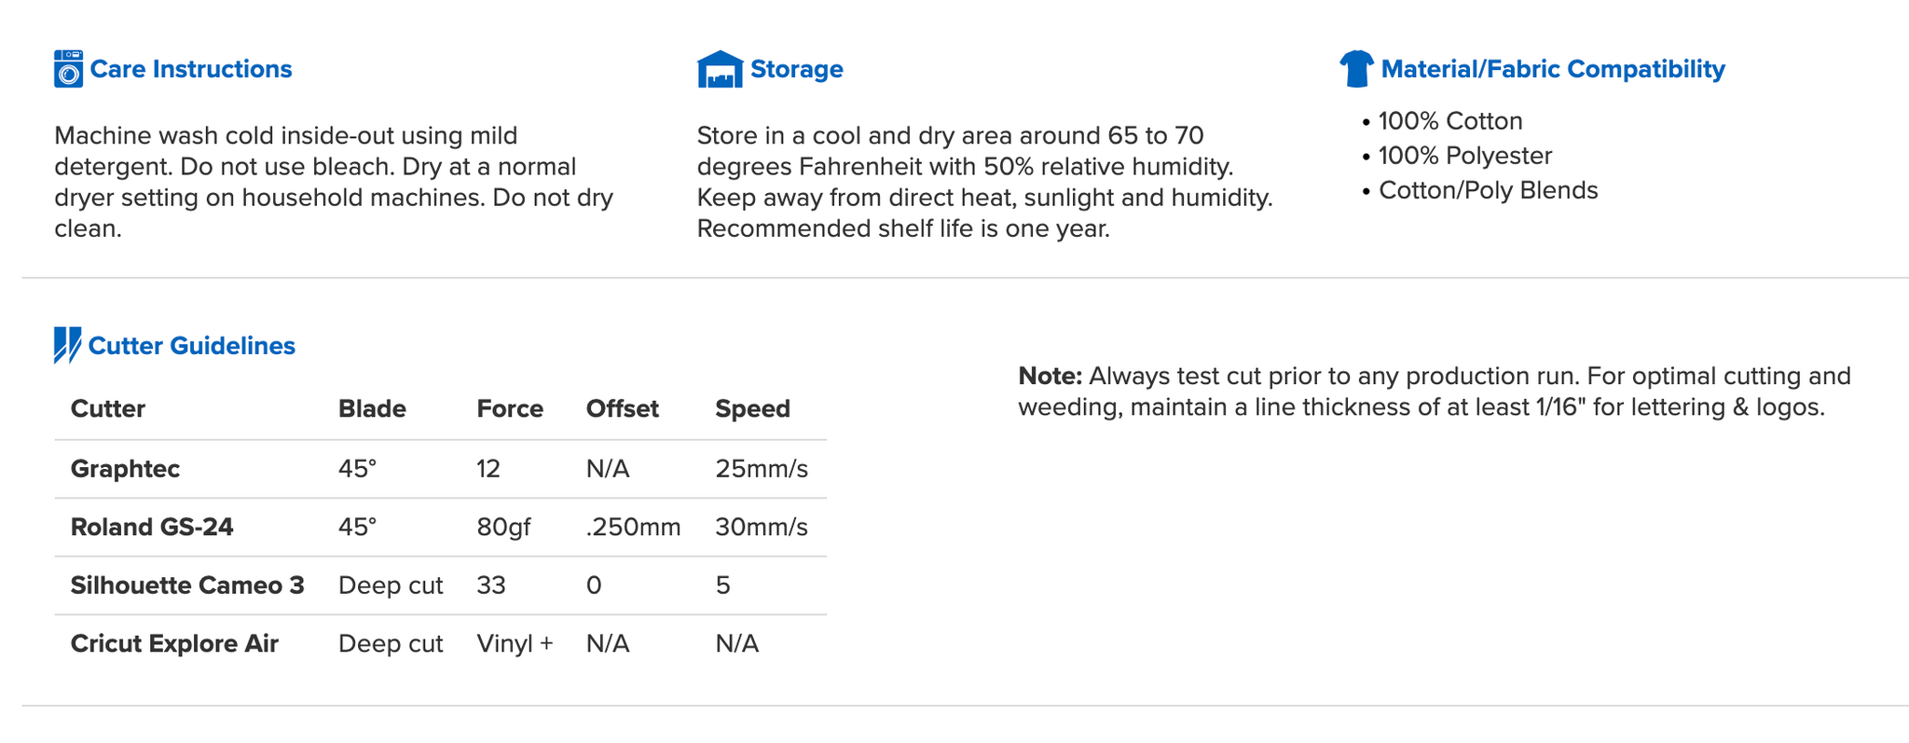Select the Silhouette Cameo 3 row label
Screen dimensions: 1909x743
tap(187, 585)
